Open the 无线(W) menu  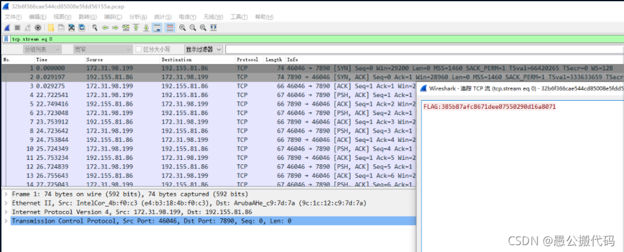pyautogui.click(x=213, y=17)
